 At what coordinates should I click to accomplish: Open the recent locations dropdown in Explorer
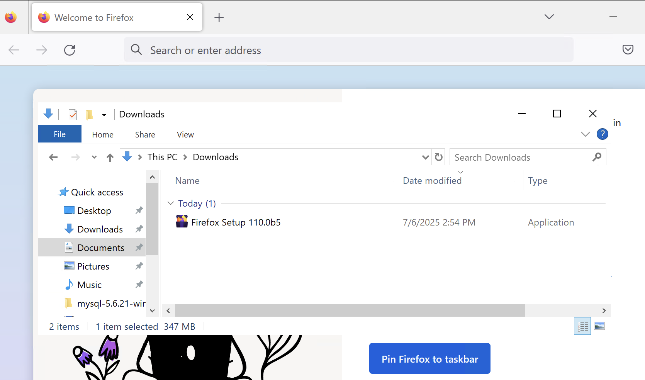pos(94,157)
